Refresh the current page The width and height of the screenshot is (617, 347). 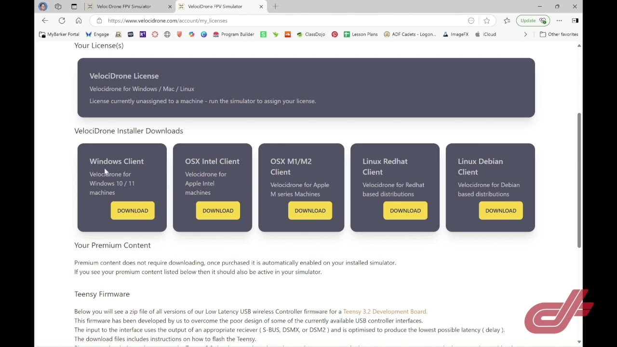click(62, 21)
